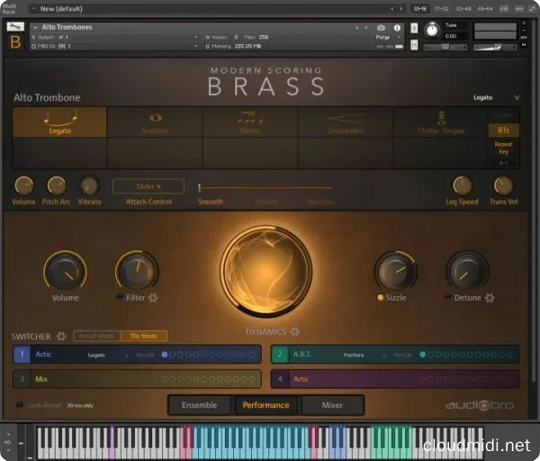Click the Vibrato knob
Image resolution: width=540 pixels, height=461 pixels.
coord(89,185)
